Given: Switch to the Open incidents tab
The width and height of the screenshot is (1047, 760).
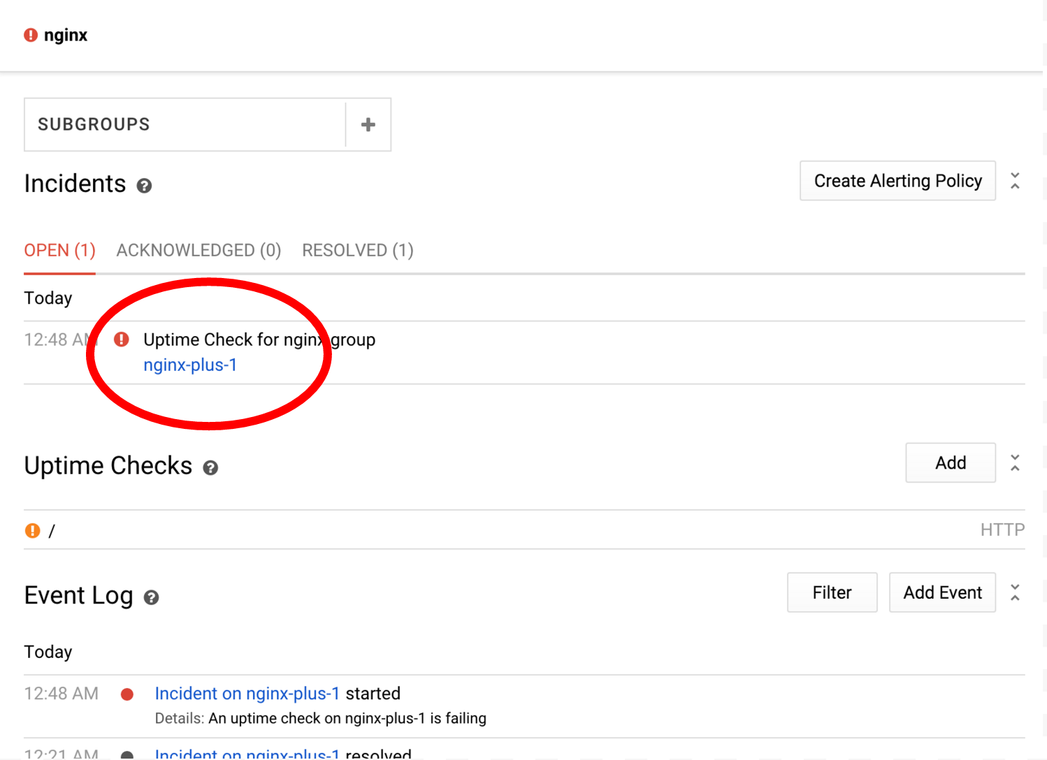Looking at the screenshot, I should (59, 251).
